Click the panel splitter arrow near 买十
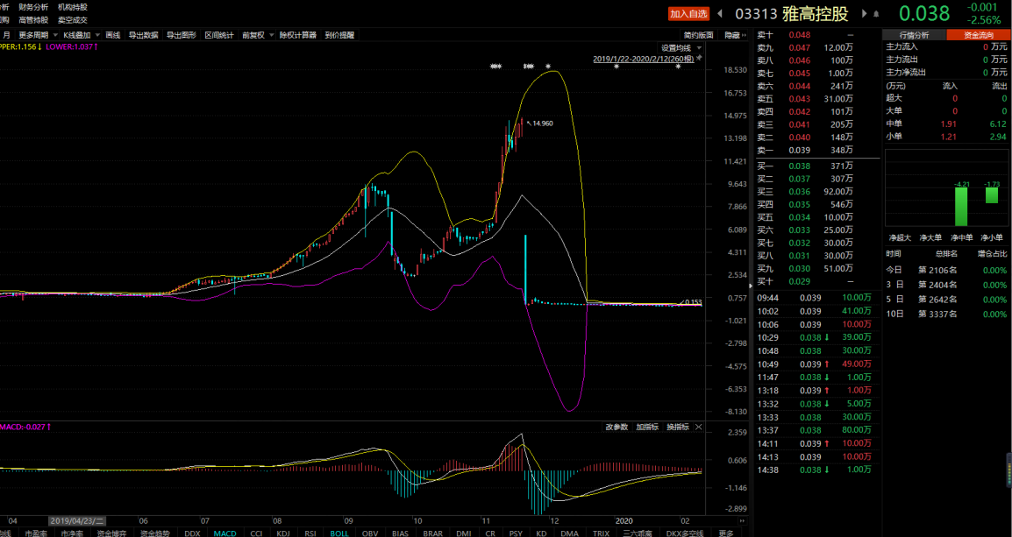 click(x=751, y=285)
